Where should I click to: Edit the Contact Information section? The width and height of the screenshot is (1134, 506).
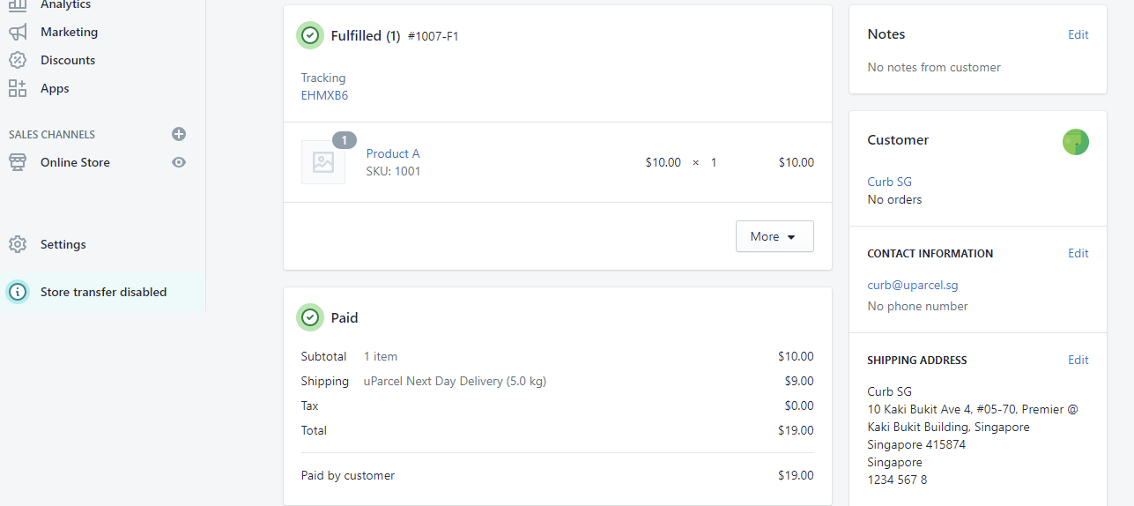coord(1078,253)
